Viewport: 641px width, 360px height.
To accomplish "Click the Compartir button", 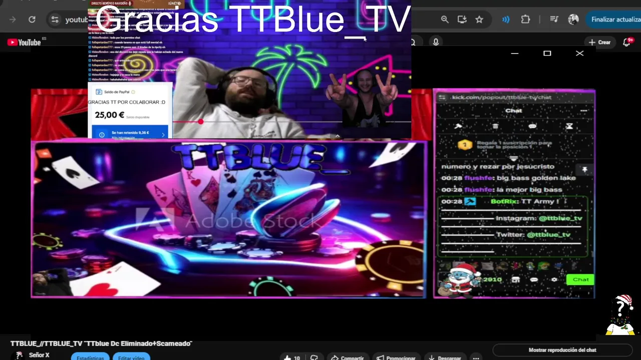I will point(347,358).
